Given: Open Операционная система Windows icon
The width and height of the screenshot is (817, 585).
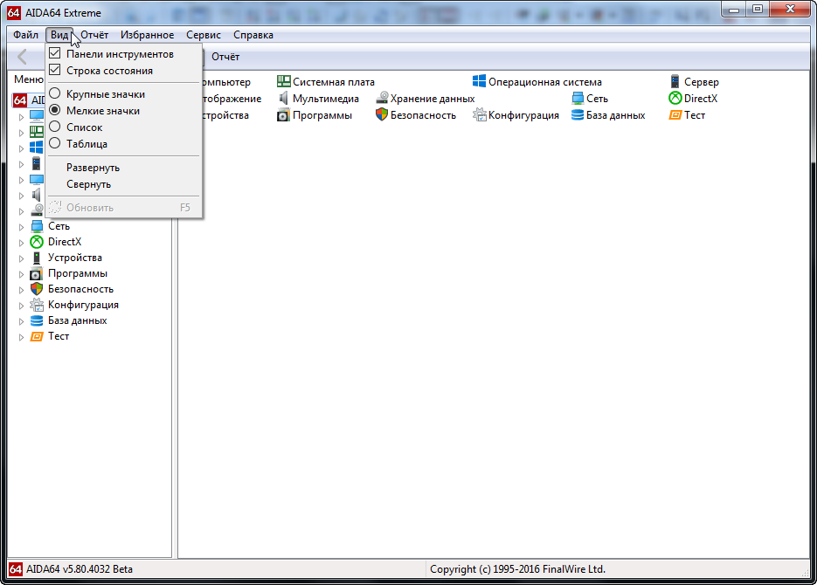Looking at the screenshot, I should coord(480,81).
